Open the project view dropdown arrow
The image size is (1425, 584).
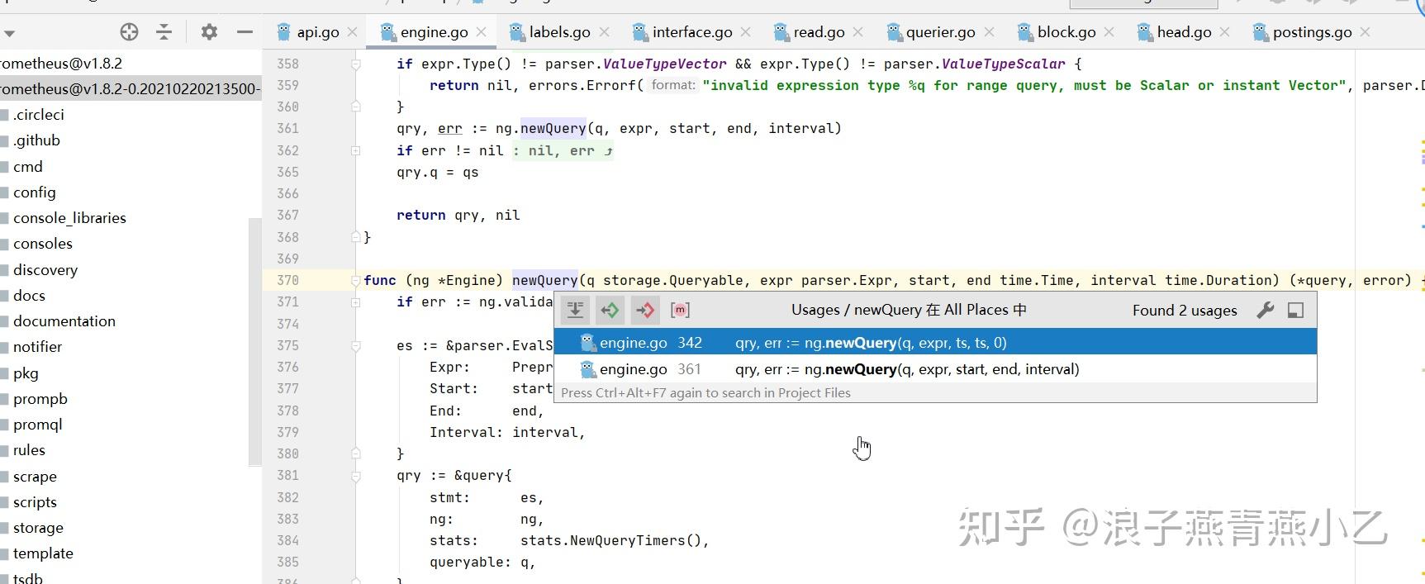tap(9, 34)
